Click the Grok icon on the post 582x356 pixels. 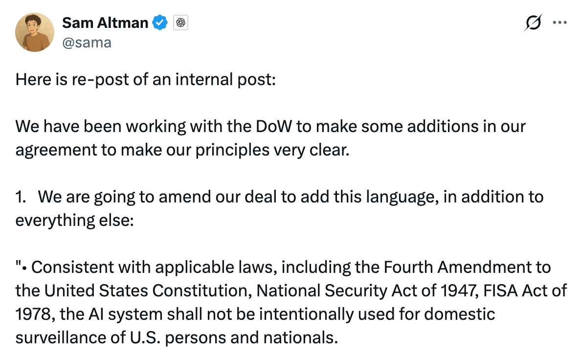coord(534,22)
